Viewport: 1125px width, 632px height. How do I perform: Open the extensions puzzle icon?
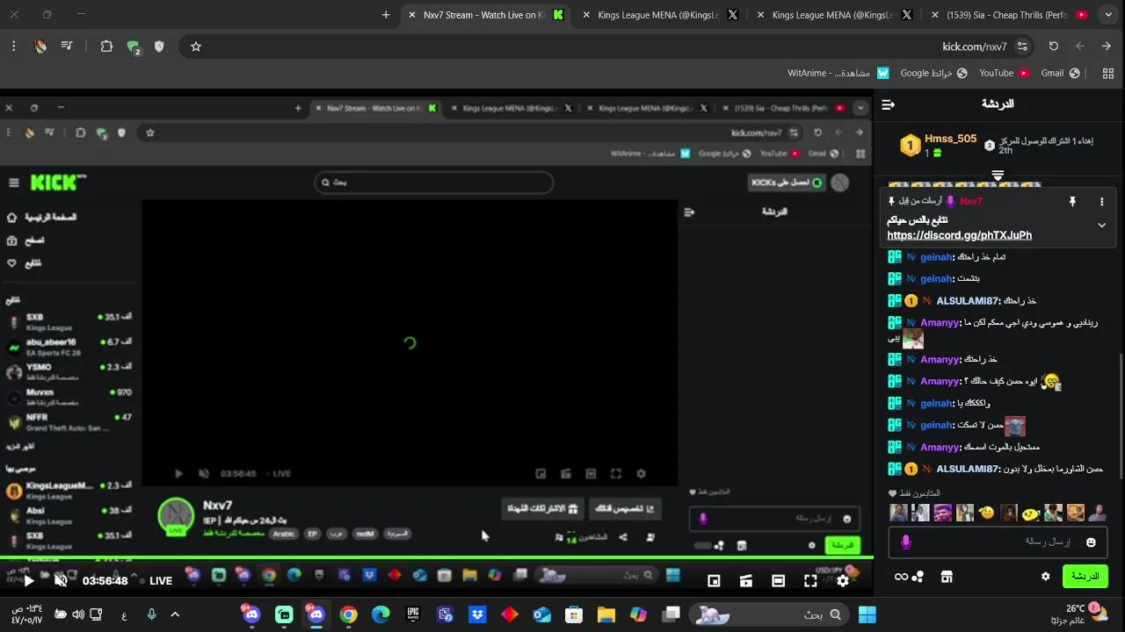point(106,47)
